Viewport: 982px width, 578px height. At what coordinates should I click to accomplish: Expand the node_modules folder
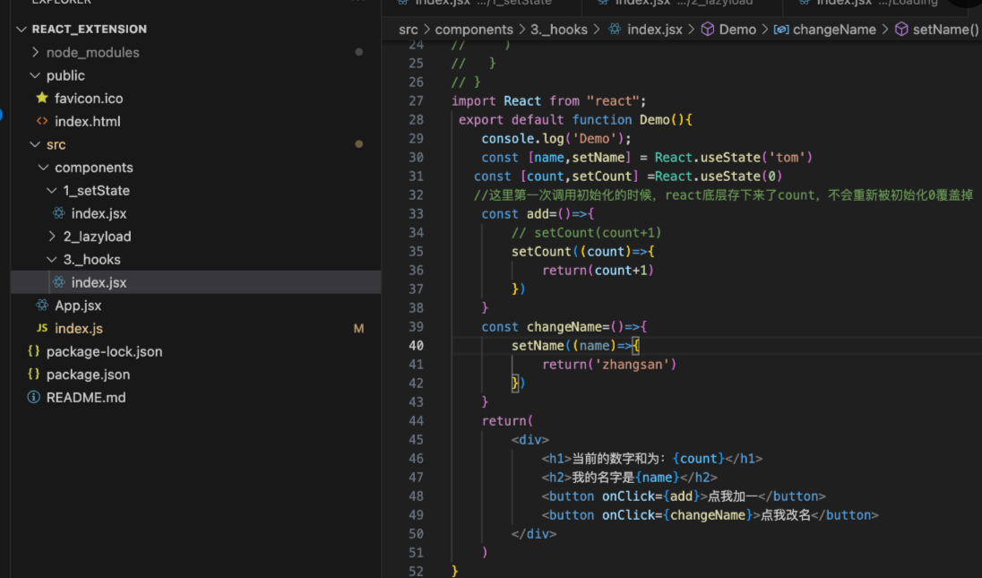(x=35, y=53)
